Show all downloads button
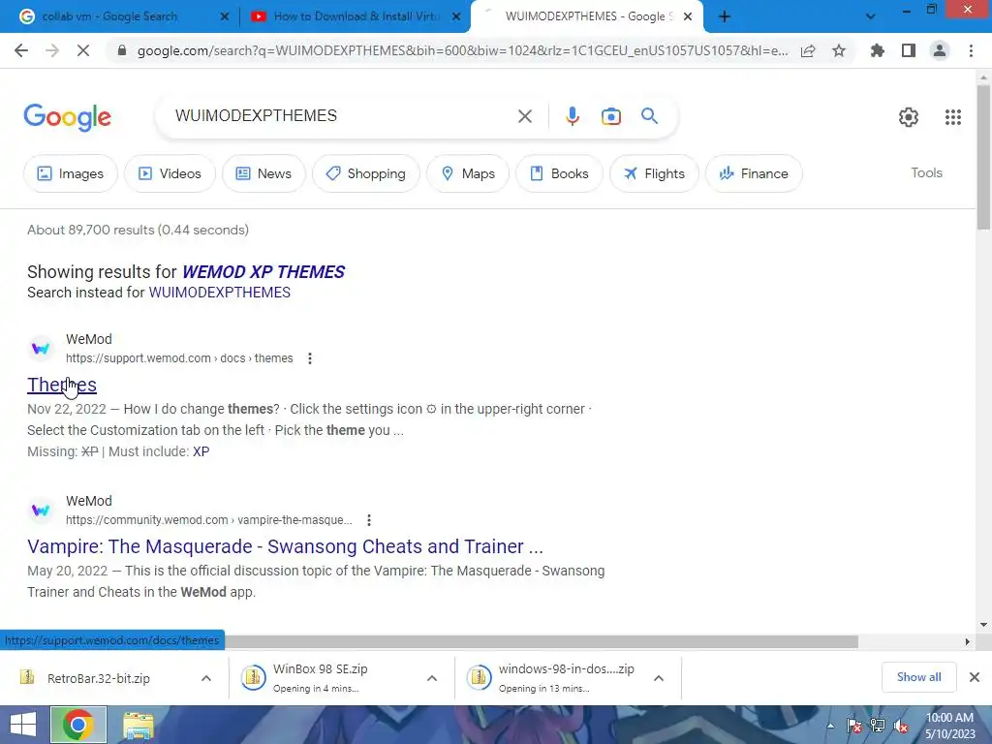Viewport: 992px width, 744px height. pyautogui.click(x=918, y=677)
